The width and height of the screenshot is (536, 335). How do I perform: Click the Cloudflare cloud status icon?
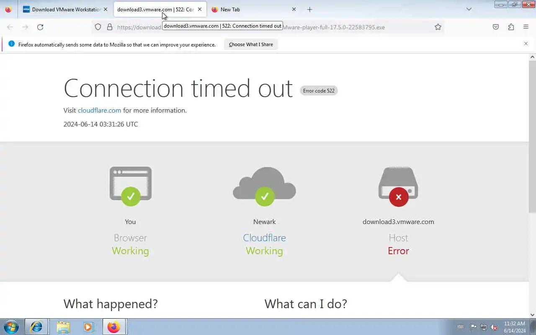264,186
